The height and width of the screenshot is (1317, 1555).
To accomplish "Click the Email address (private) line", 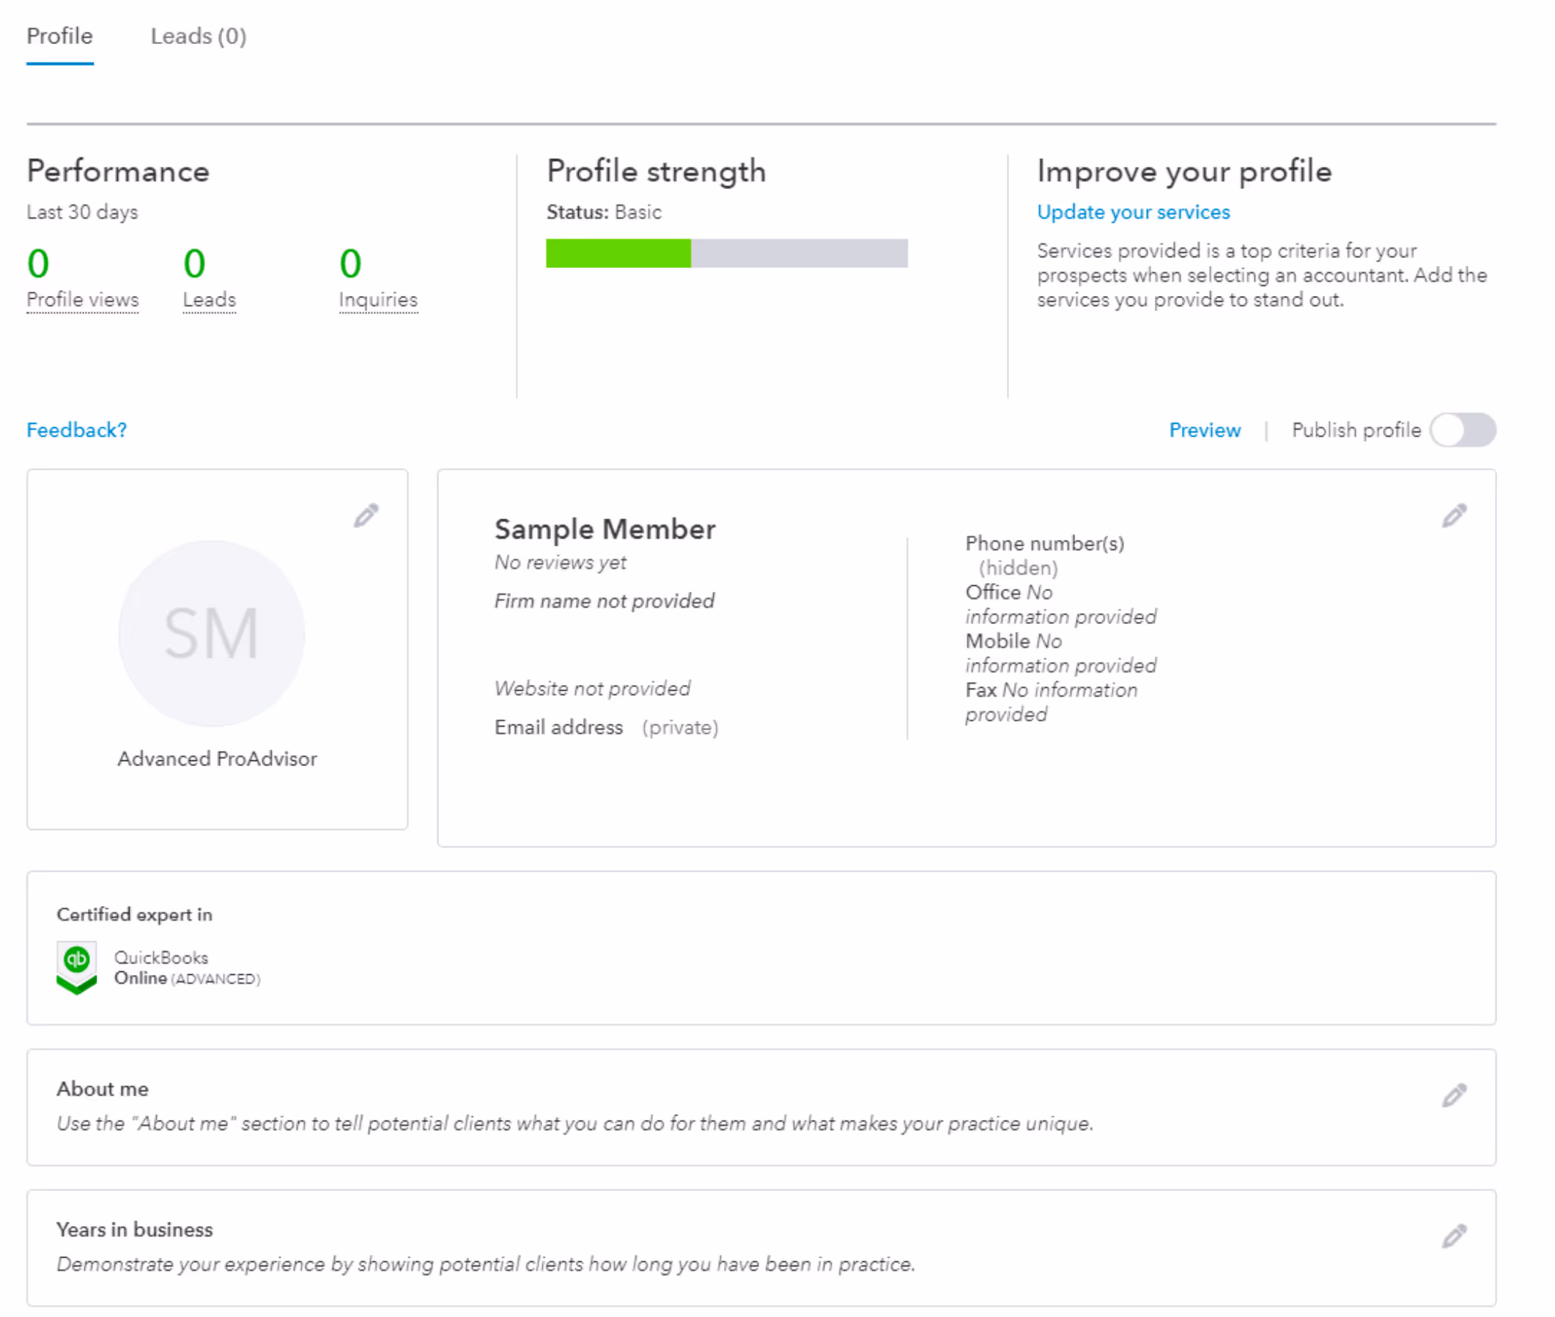I will (607, 727).
